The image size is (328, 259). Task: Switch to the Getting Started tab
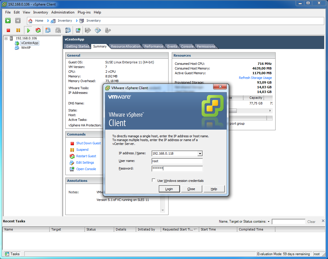click(x=78, y=46)
